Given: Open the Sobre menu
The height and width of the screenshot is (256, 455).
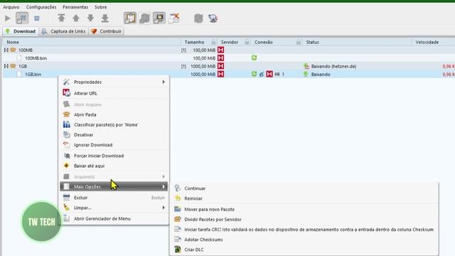Looking at the screenshot, I should pyautogui.click(x=101, y=7).
